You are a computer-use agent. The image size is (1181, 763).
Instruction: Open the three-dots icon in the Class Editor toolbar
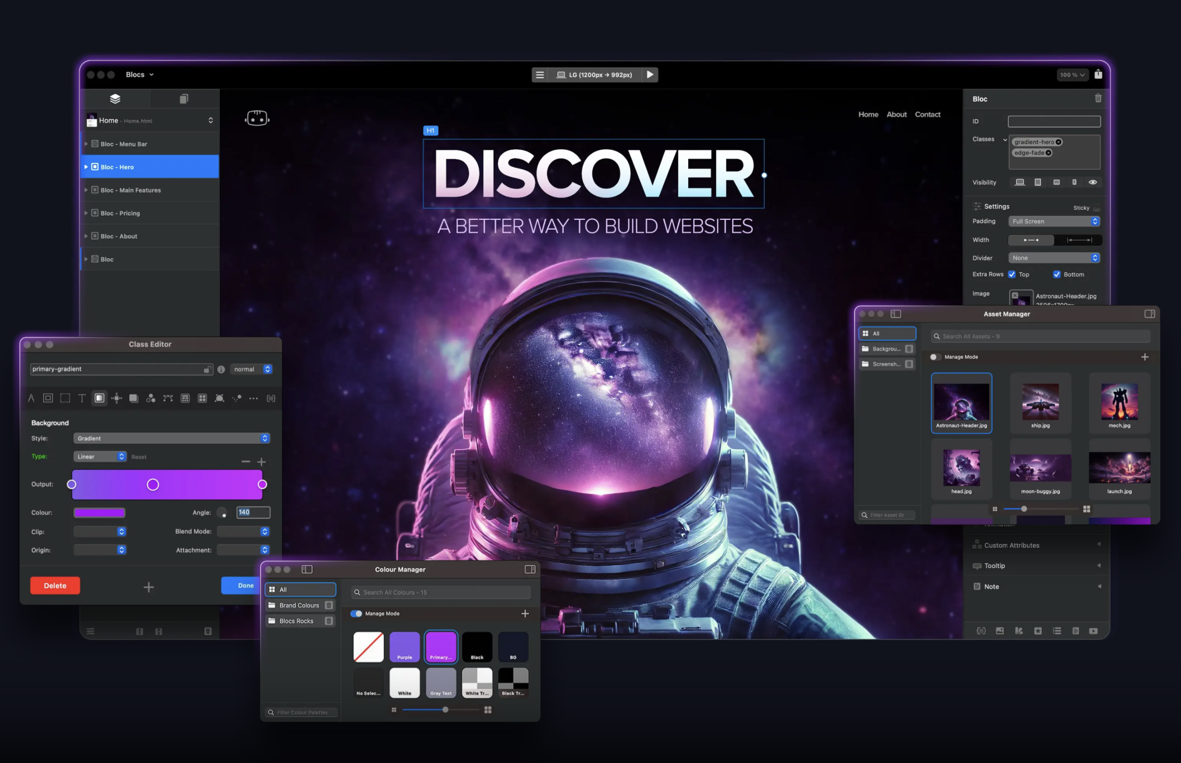tap(253, 398)
